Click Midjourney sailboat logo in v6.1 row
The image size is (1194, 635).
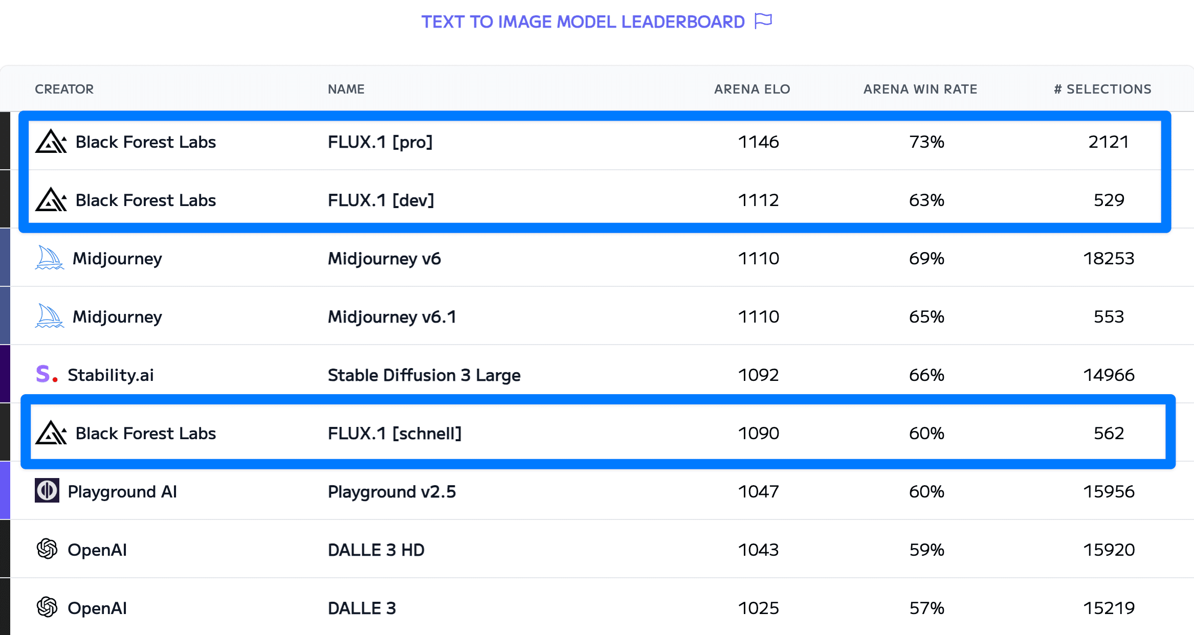(49, 316)
